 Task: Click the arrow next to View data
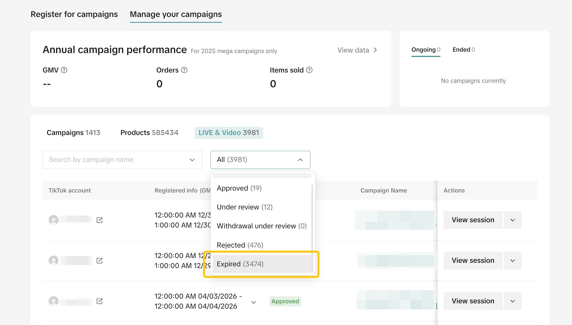coord(375,50)
